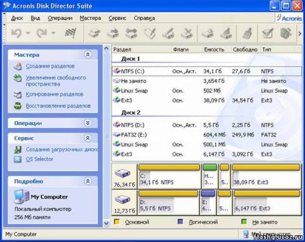Click the Диск 1 group header

(131, 59)
